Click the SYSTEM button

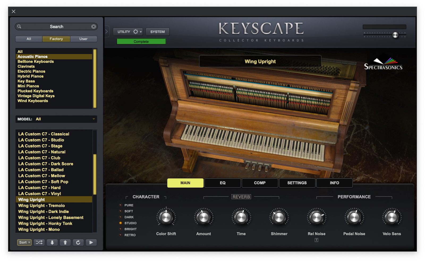point(158,32)
